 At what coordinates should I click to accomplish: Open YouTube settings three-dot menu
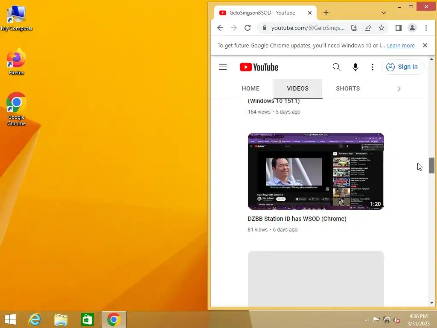click(372, 67)
